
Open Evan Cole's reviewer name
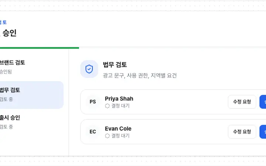pyautogui.click(x=118, y=129)
